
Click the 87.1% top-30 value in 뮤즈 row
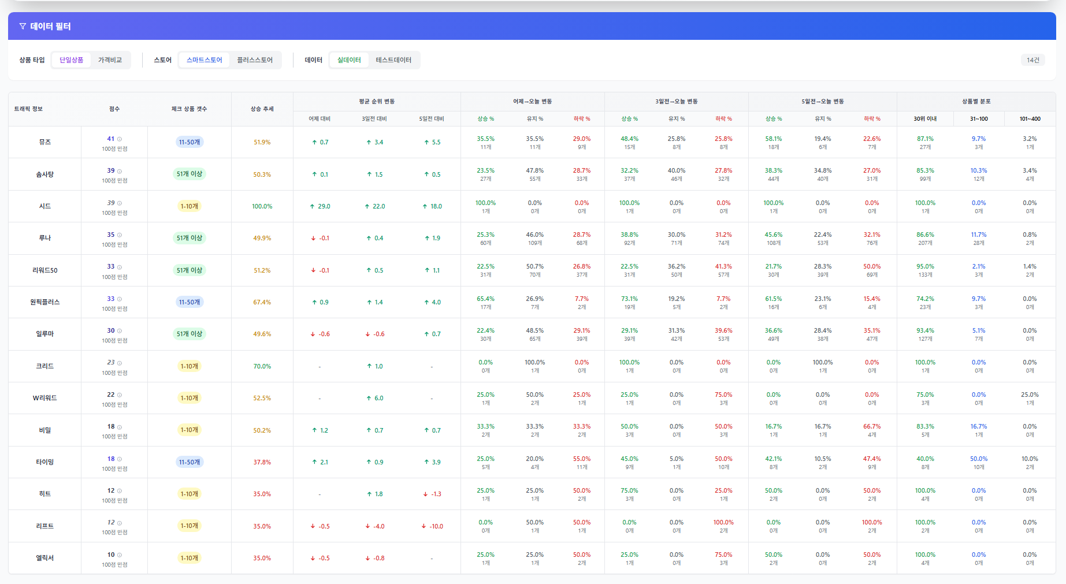(925, 139)
